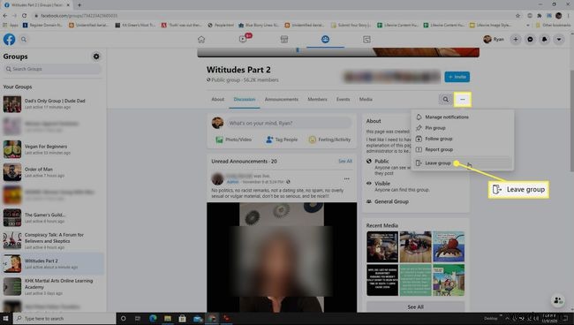Open Ryan's profile in header

(x=494, y=39)
